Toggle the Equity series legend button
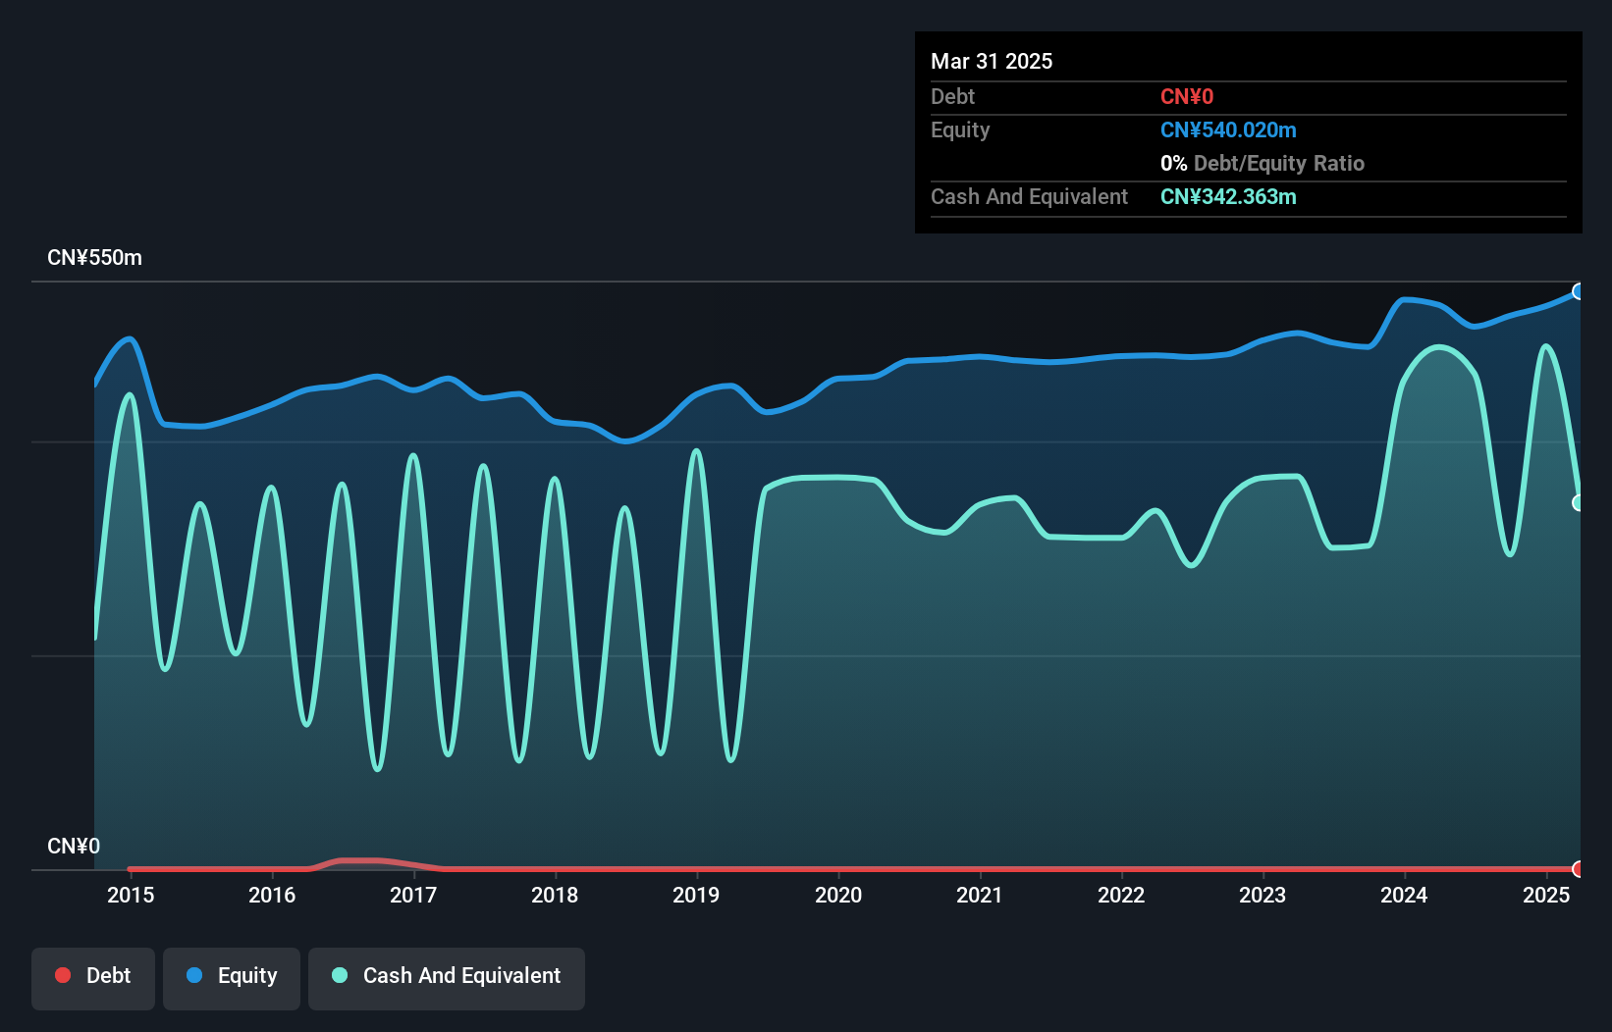1612x1032 pixels. tap(232, 978)
